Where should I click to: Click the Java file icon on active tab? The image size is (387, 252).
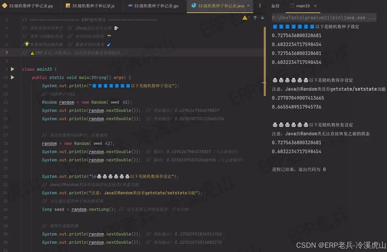(194, 5)
